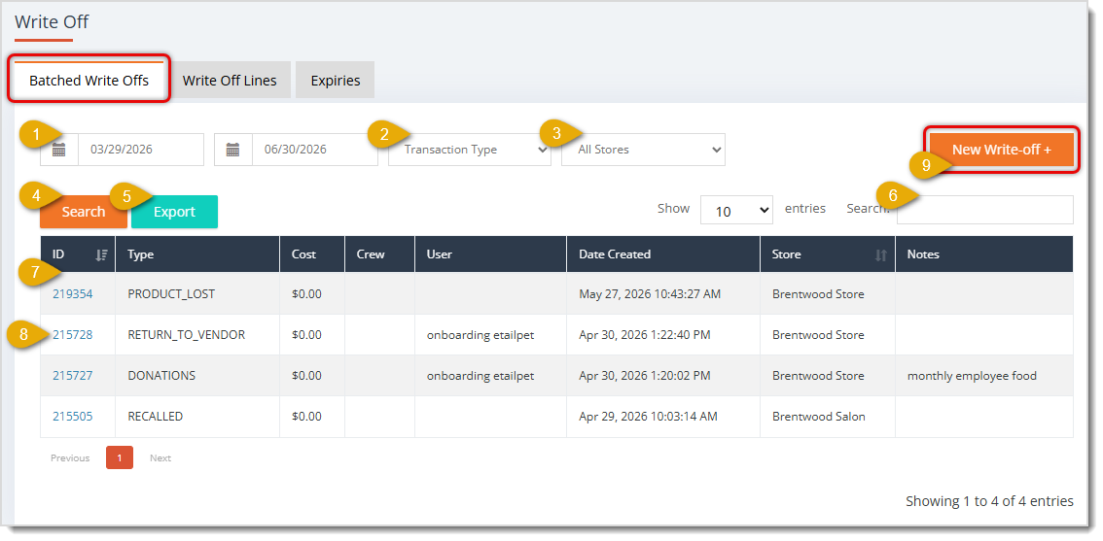Switch to the Write Off Lines tab
The width and height of the screenshot is (1103, 541).
tap(230, 80)
